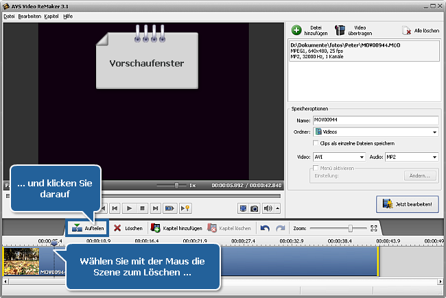The width and height of the screenshot is (446, 298).
Task: Click the Ändern... button
Action: click(419, 176)
